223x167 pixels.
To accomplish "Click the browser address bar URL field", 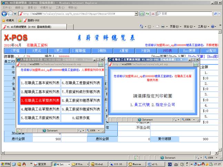I will (x=79, y=14).
